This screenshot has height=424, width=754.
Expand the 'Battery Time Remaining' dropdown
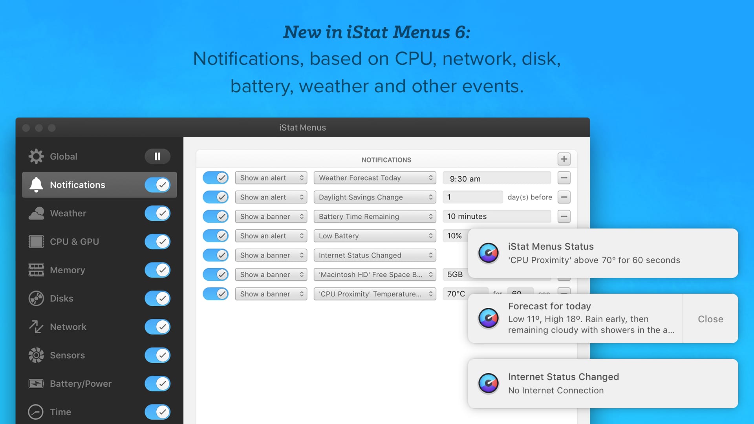click(374, 216)
